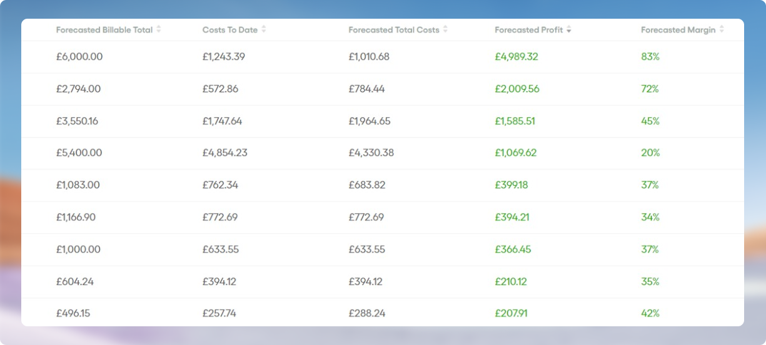Select the £6,000.00 billable total cell
Screen dimensions: 766x345
pyautogui.click(x=79, y=57)
